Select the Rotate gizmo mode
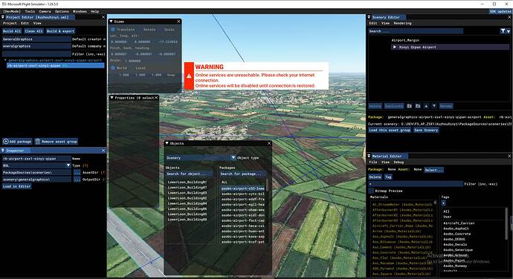Image resolution: width=513 pixels, height=279 pixels. (x=149, y=30)
